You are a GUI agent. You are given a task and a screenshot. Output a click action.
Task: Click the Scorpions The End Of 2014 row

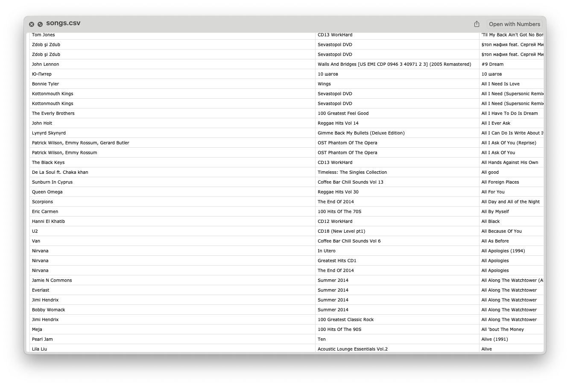171,202
